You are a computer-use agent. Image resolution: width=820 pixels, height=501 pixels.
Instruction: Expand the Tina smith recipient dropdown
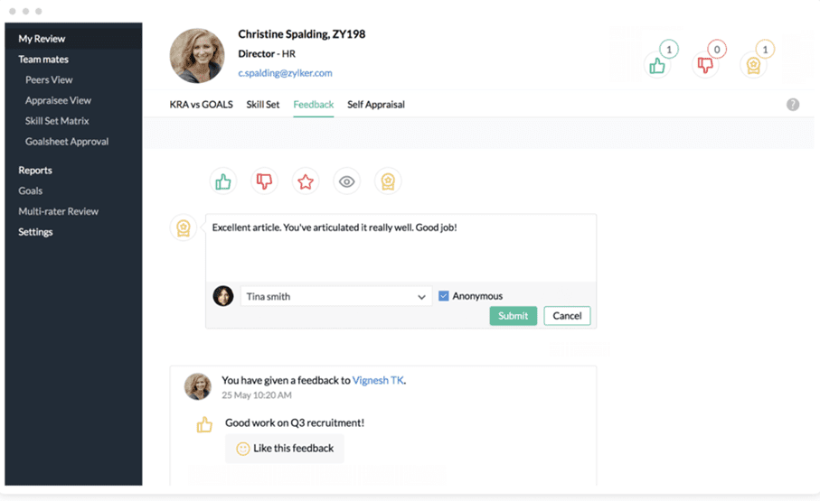pos(336,296)
